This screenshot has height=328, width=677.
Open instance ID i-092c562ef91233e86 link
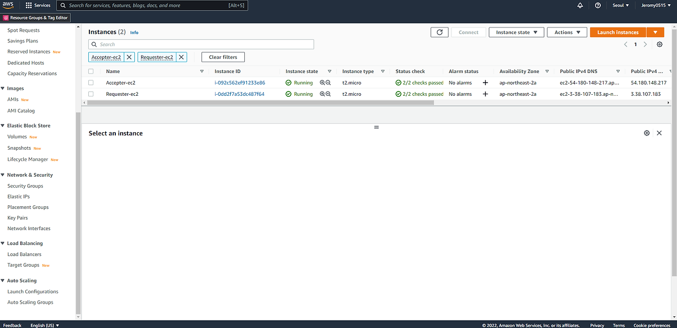click(240, 83)
